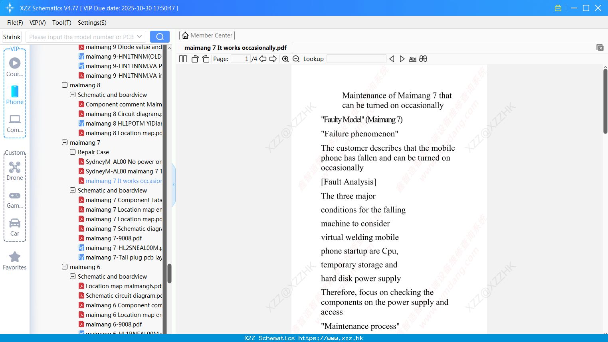Collapse the maimang 8 node
Screen dimensions: 608x342
click(65, 85)
